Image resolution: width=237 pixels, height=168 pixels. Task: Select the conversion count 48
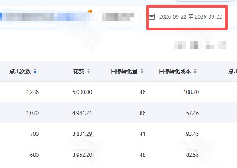[x=142, y=155]
